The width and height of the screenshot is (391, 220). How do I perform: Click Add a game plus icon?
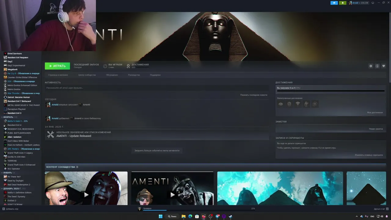pyautogui.click(x=4, y=209)
